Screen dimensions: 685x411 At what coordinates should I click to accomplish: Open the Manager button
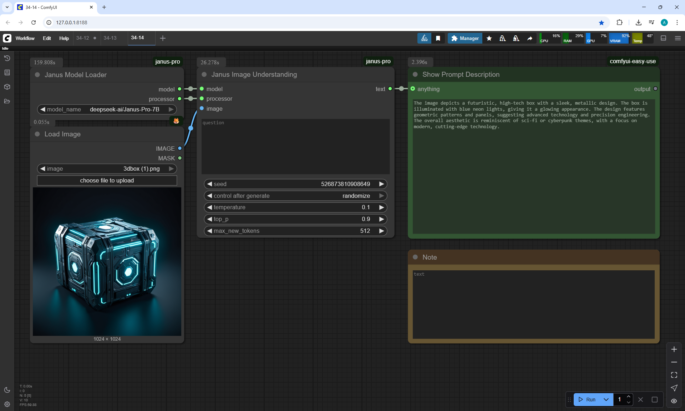click(x=465, y=38)
